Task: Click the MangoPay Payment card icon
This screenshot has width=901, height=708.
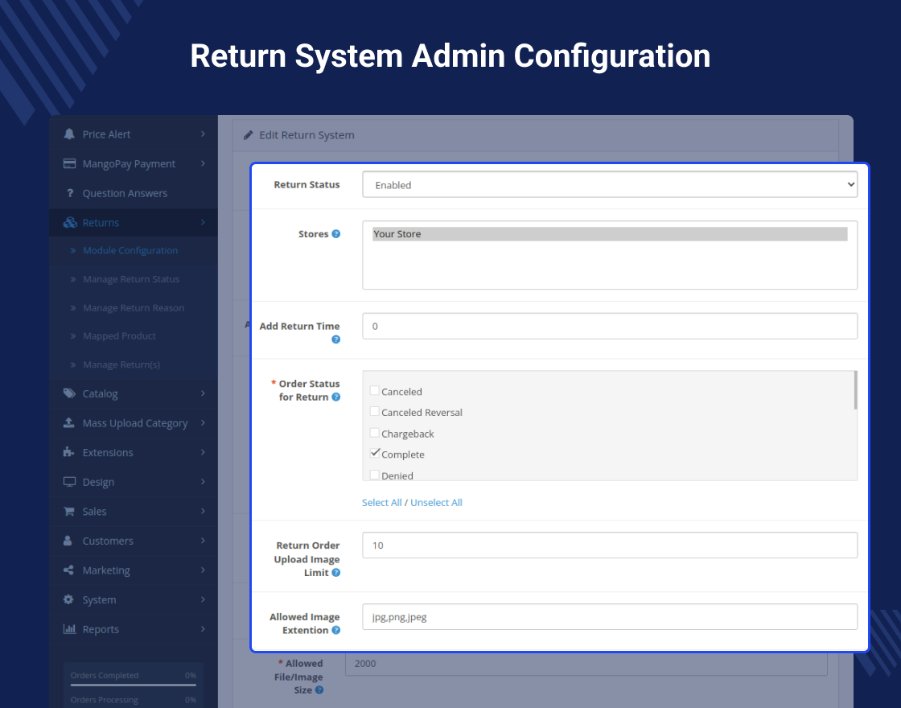Action: coord(69,164)
